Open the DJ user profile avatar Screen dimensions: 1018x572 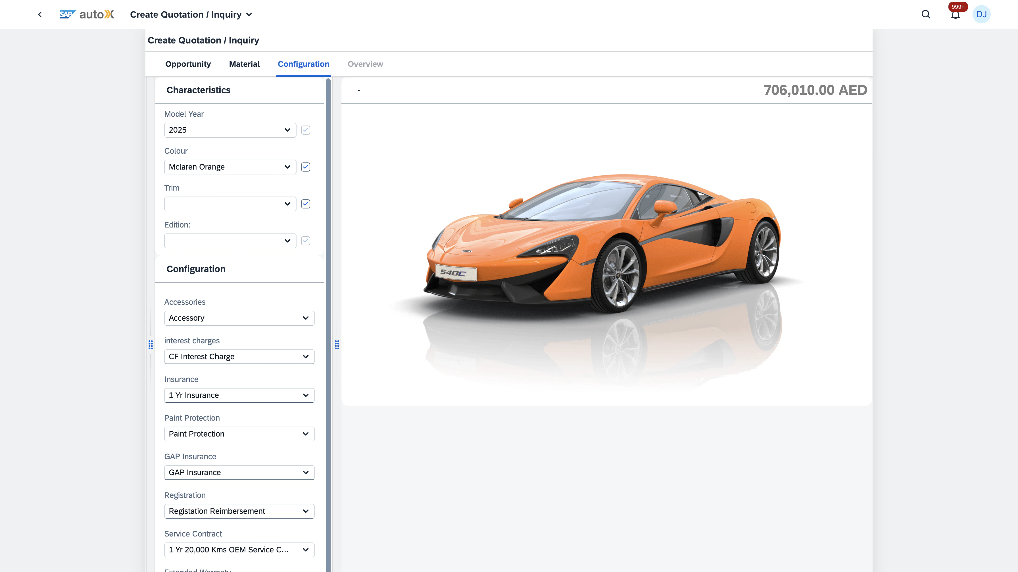(982, 14)
